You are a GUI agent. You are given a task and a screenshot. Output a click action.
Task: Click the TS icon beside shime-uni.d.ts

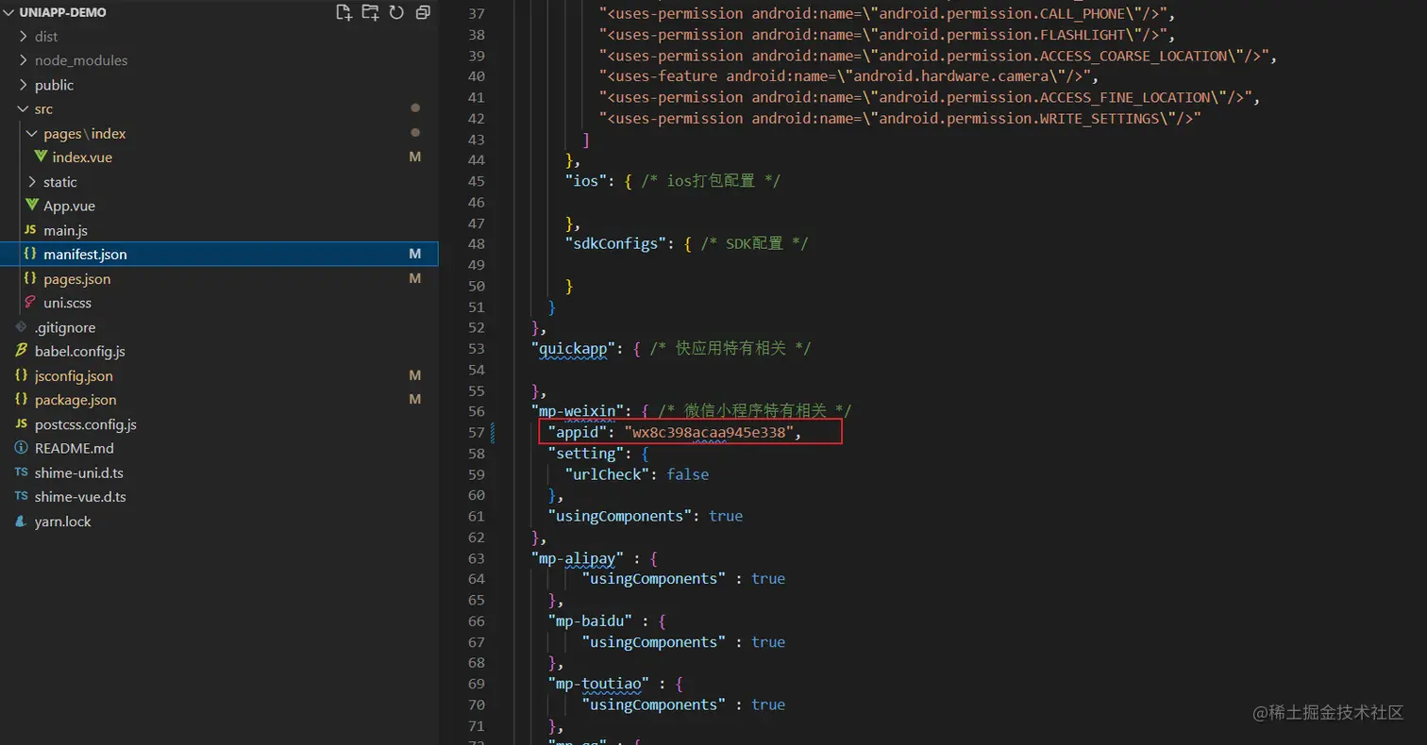click(21, 472)
